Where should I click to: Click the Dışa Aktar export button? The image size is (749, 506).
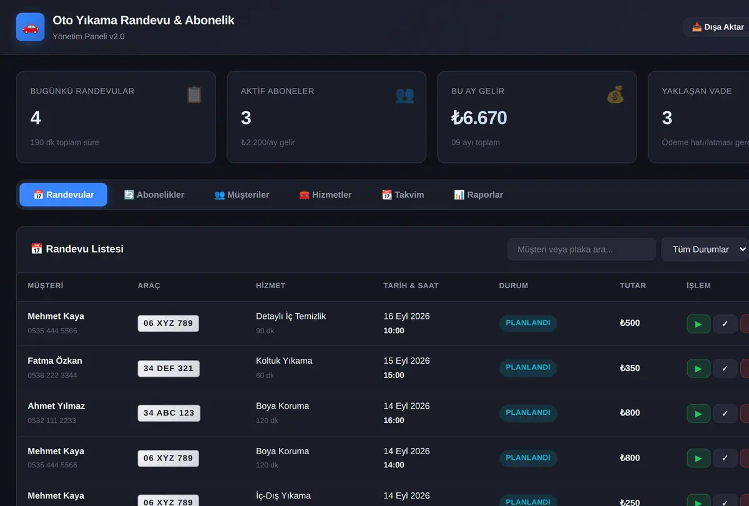[718, 27]
